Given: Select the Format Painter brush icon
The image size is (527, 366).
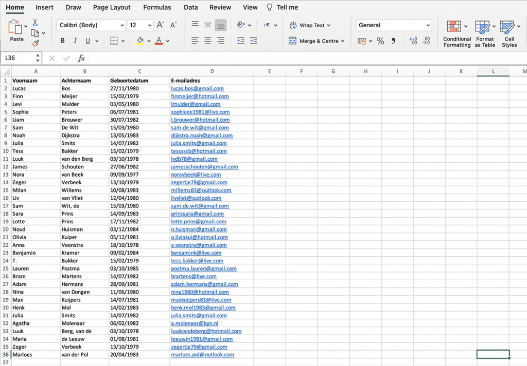Looking at the screenshot, I should (x=35, y=44).
